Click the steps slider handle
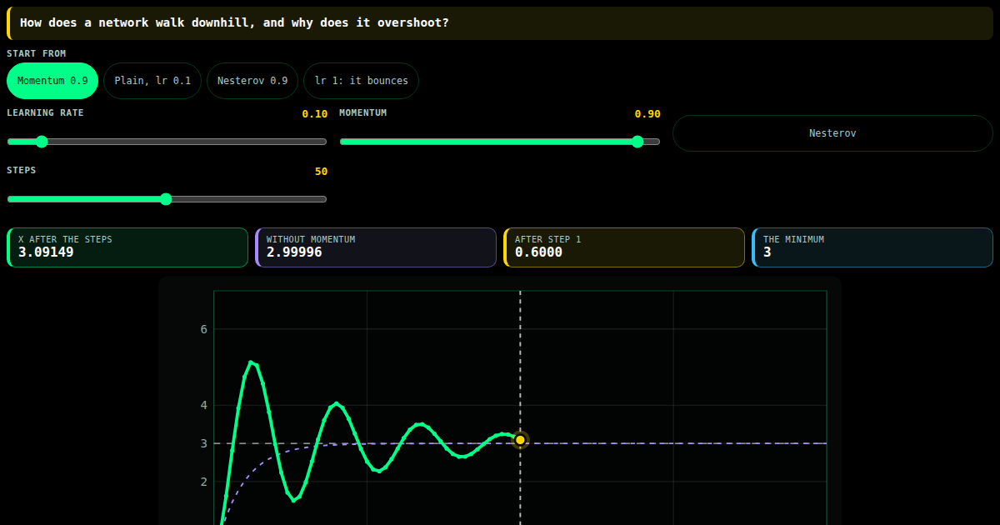The height and width of the screenshot is (525, 1000). pos(166,199)
